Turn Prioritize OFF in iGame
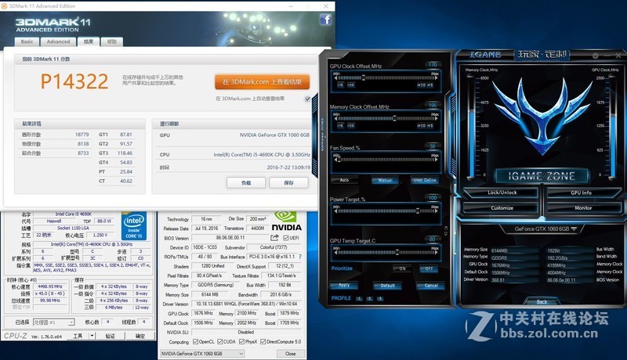 pos(429,268)
